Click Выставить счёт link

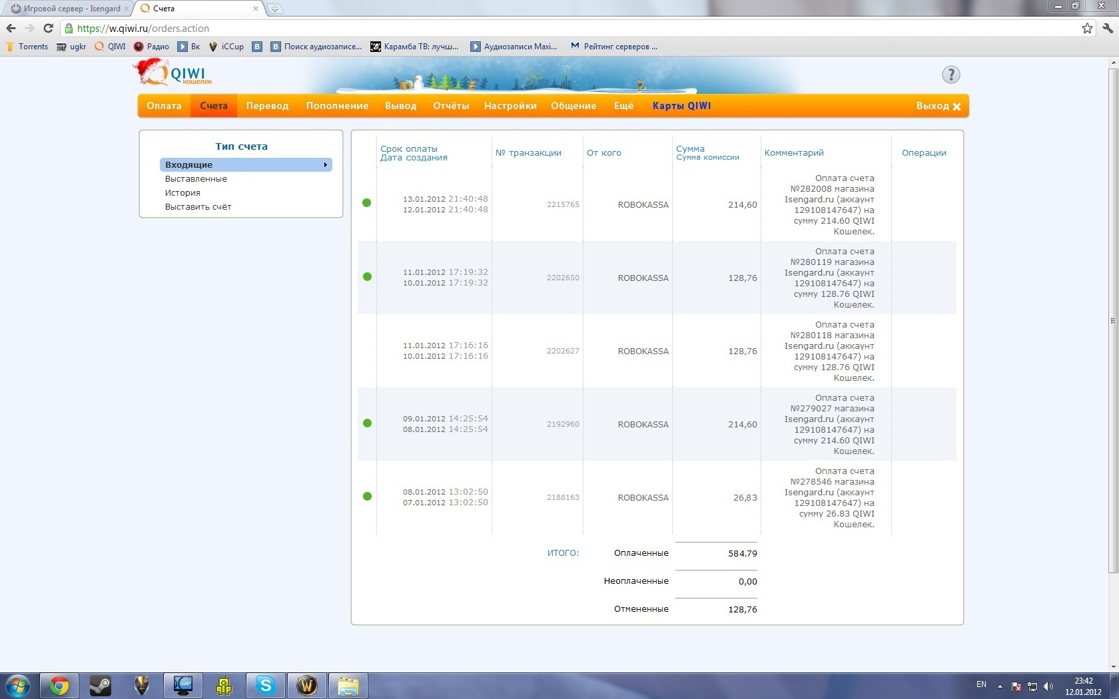(x=198, y=206)
